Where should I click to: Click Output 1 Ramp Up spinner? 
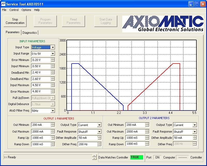coord(53,138)
